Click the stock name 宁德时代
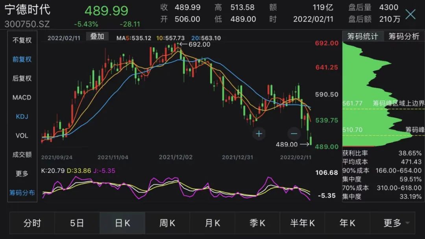The image size is (425, 239). pyautogui.click(x=28, y=9)
